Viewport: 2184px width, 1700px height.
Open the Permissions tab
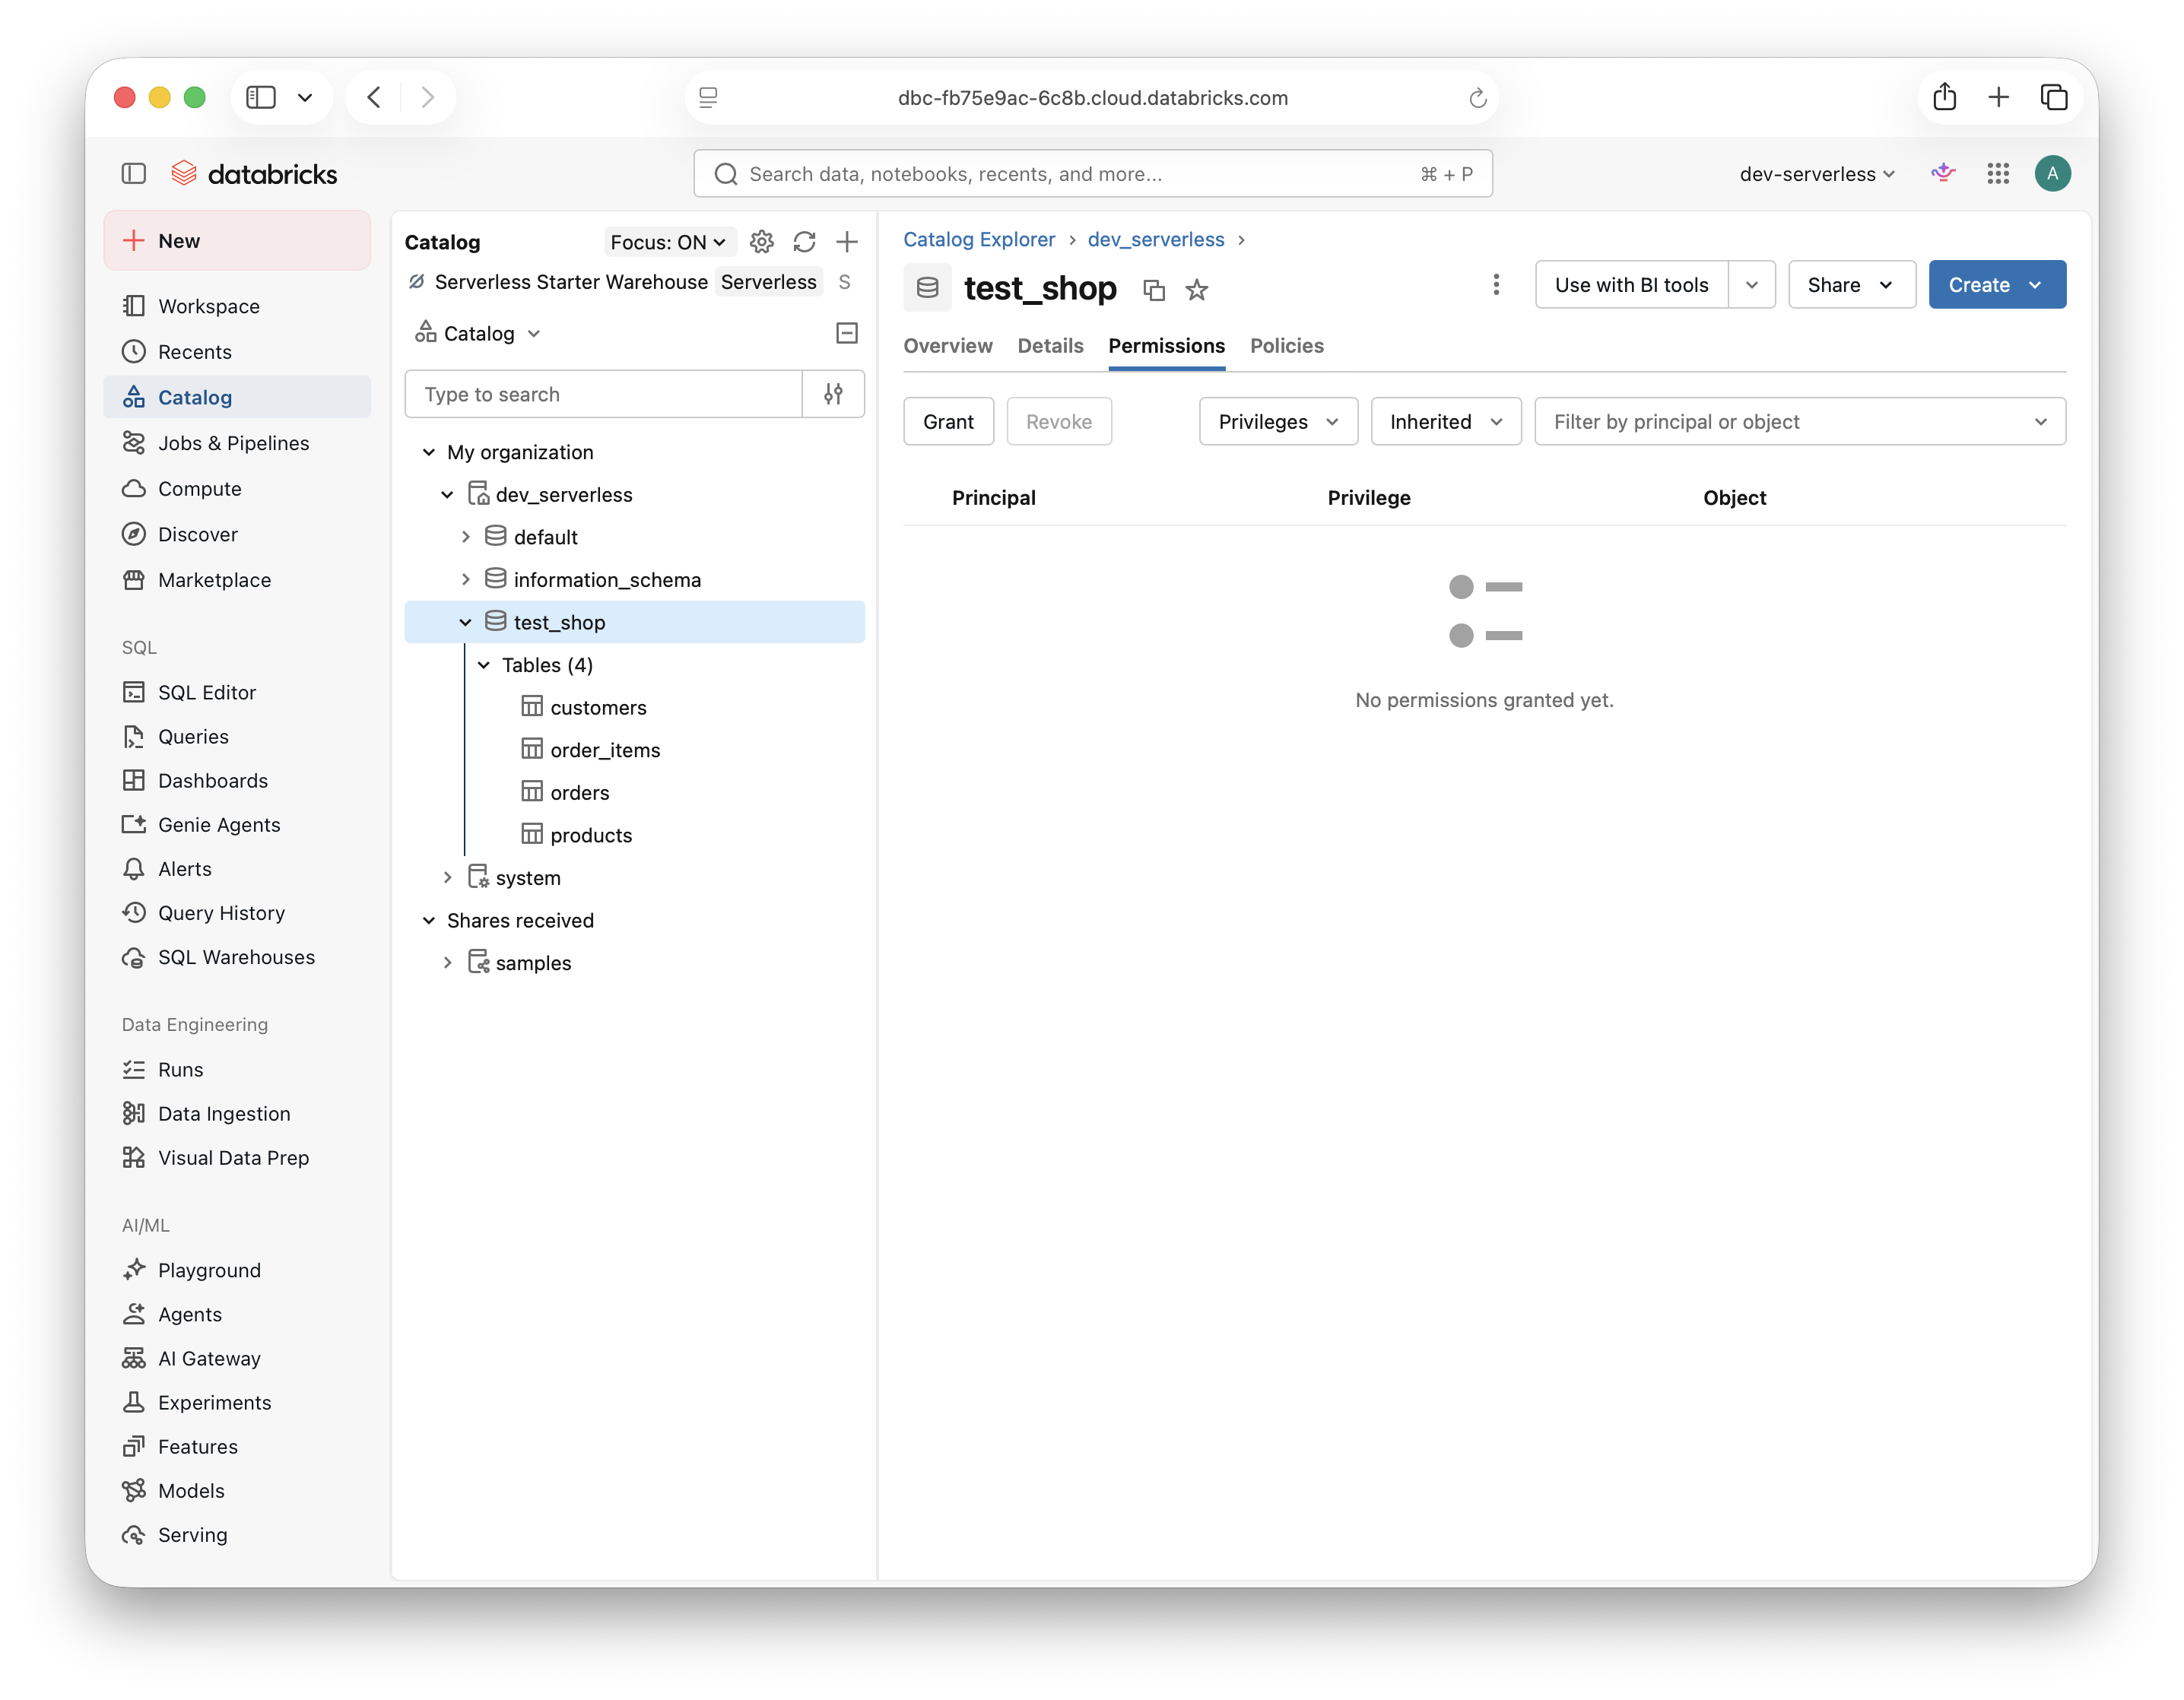tap(1166, 346)
